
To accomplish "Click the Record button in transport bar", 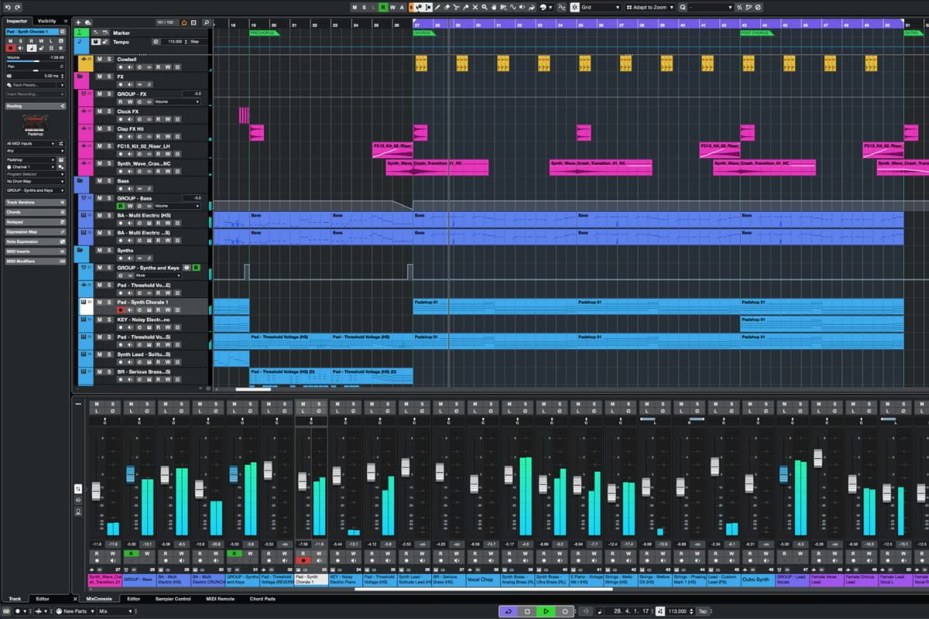I will 565,611.
